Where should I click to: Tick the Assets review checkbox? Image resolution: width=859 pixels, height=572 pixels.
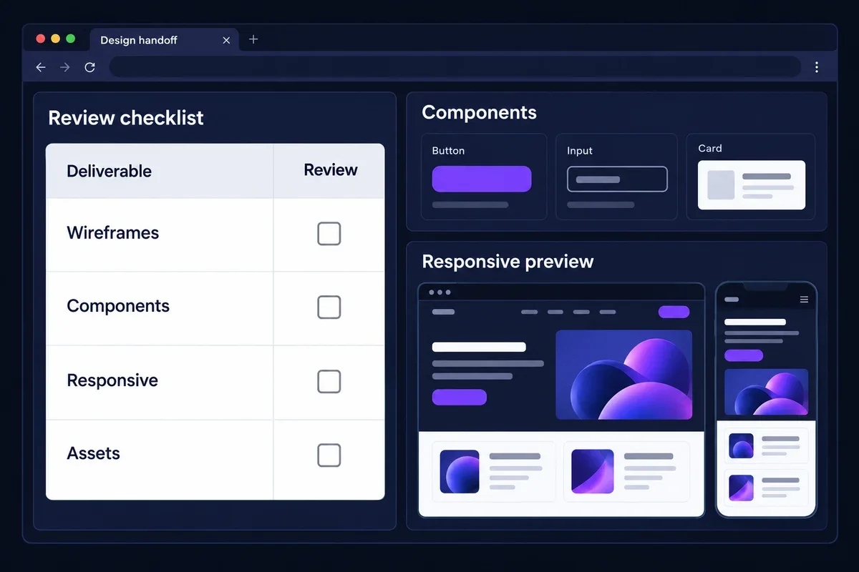click(x=329, y=455)
